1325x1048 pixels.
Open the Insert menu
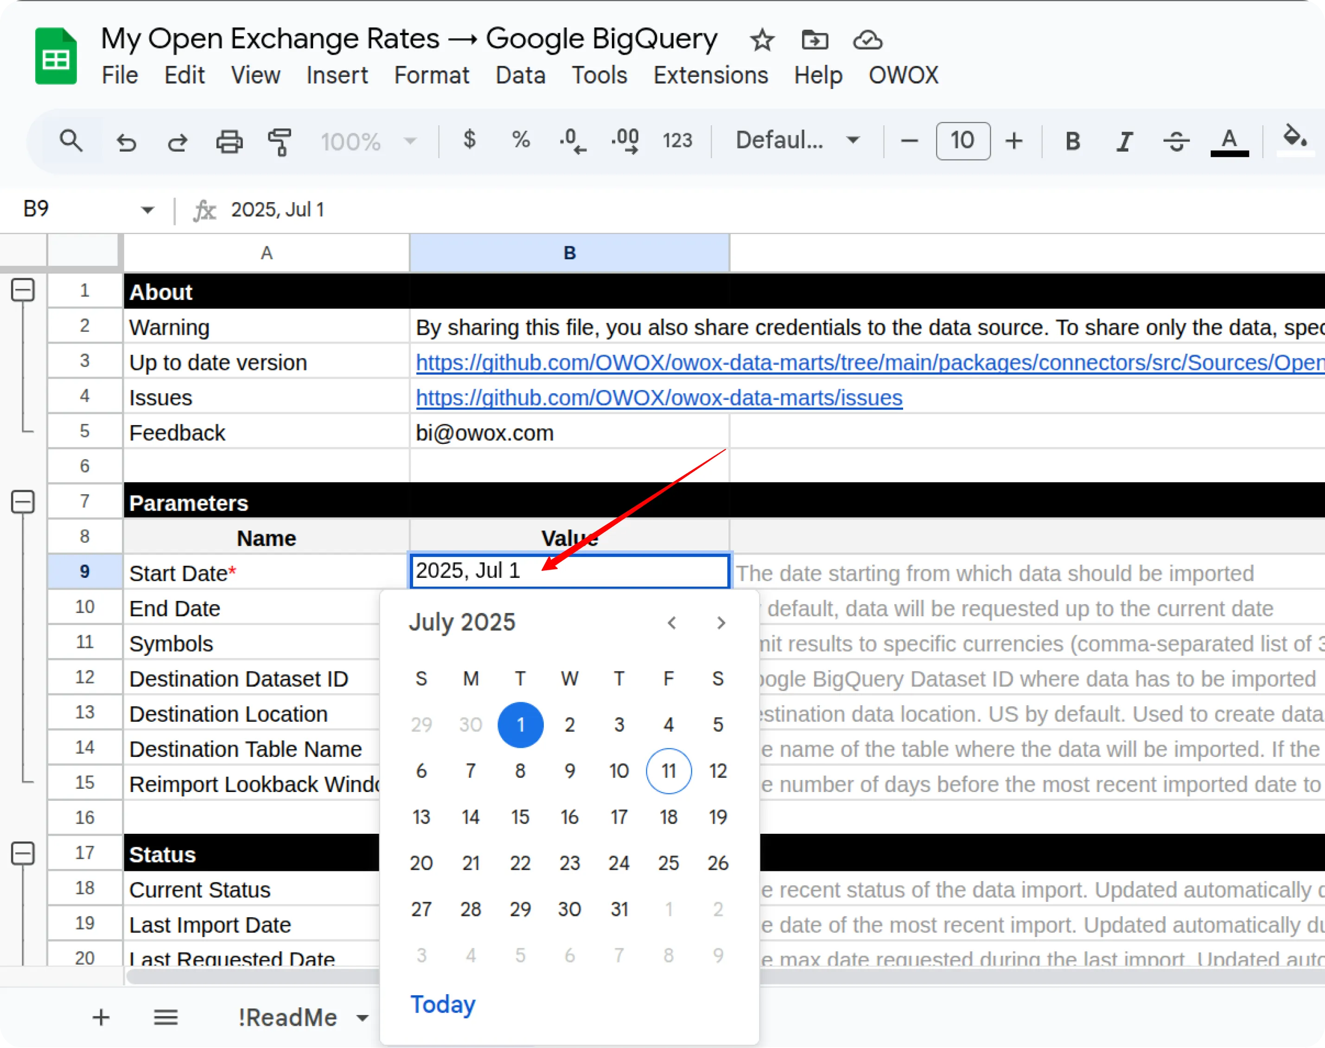(x=337, y=76)
